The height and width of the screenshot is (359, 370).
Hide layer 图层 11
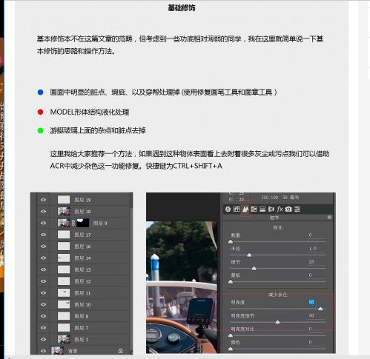[x=44, y=293]
